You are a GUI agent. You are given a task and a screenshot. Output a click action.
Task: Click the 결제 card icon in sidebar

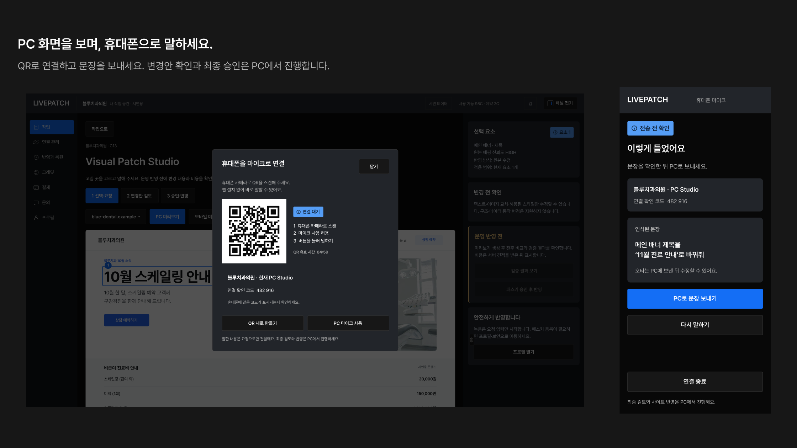(x=36, y=187)
